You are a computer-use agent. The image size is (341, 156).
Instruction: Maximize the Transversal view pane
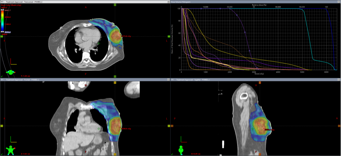click(x=168, y=2)
